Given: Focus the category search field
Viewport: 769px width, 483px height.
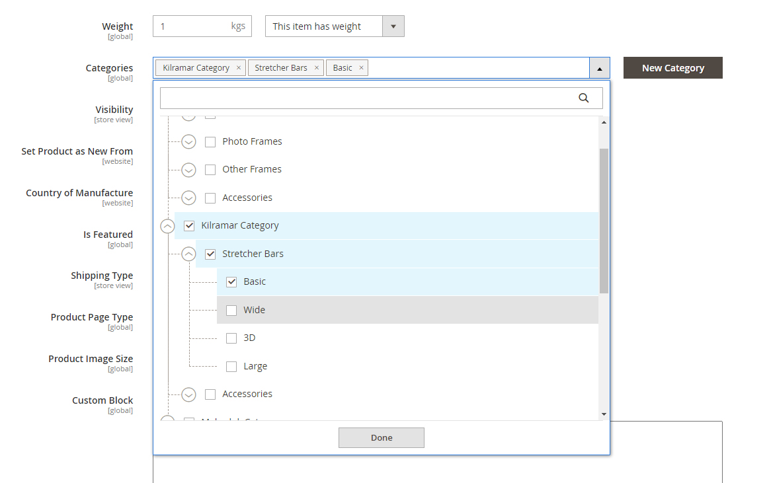Looking at the screenshot, I should point(381,98).
